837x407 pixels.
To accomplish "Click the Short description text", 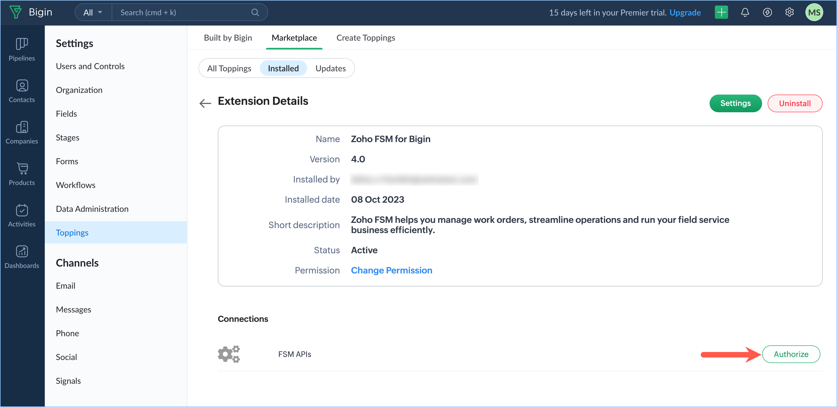I will coord(540,225).
